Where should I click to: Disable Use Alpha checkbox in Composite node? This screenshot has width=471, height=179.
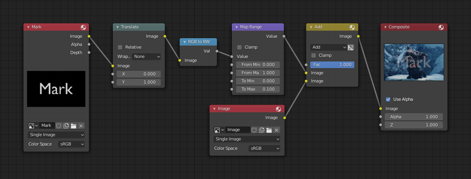[x=388, y=99]
